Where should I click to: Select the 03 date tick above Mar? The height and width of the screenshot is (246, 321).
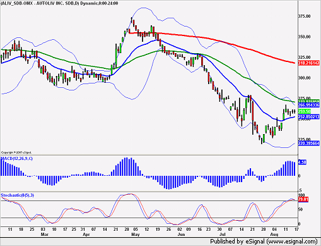[43, 229]
